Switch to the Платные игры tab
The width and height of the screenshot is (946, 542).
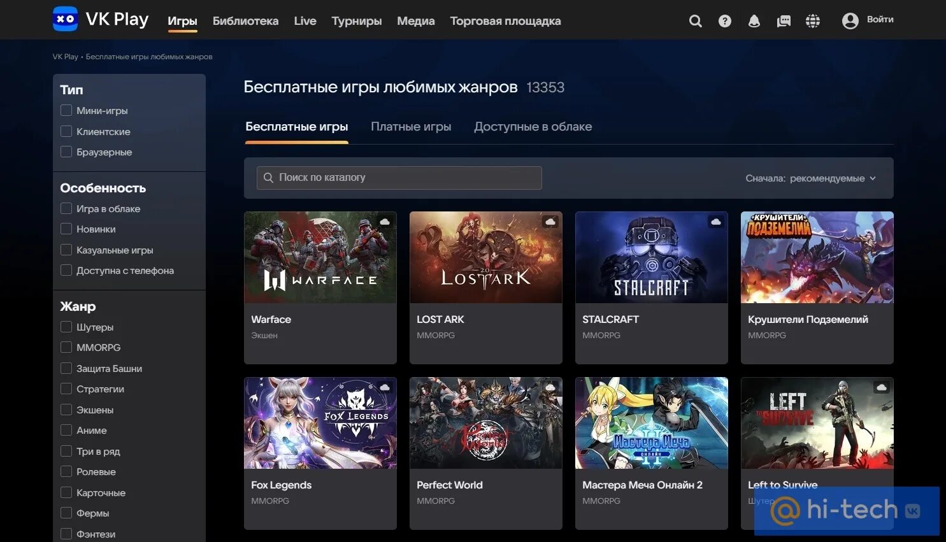click(x=411, y=127)
